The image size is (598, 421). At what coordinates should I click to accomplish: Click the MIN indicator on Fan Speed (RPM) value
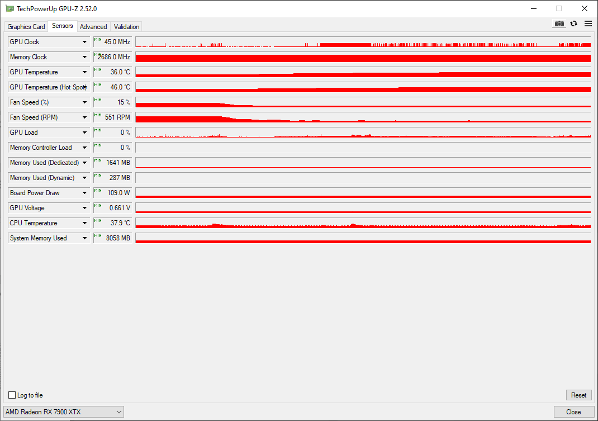click(98, 115)
